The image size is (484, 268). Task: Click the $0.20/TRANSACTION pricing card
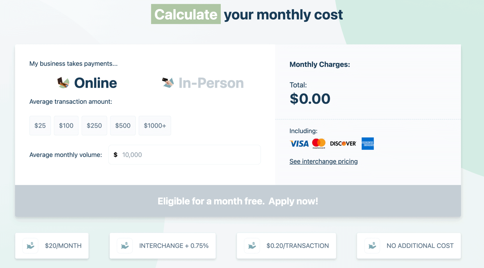point(286,245)
